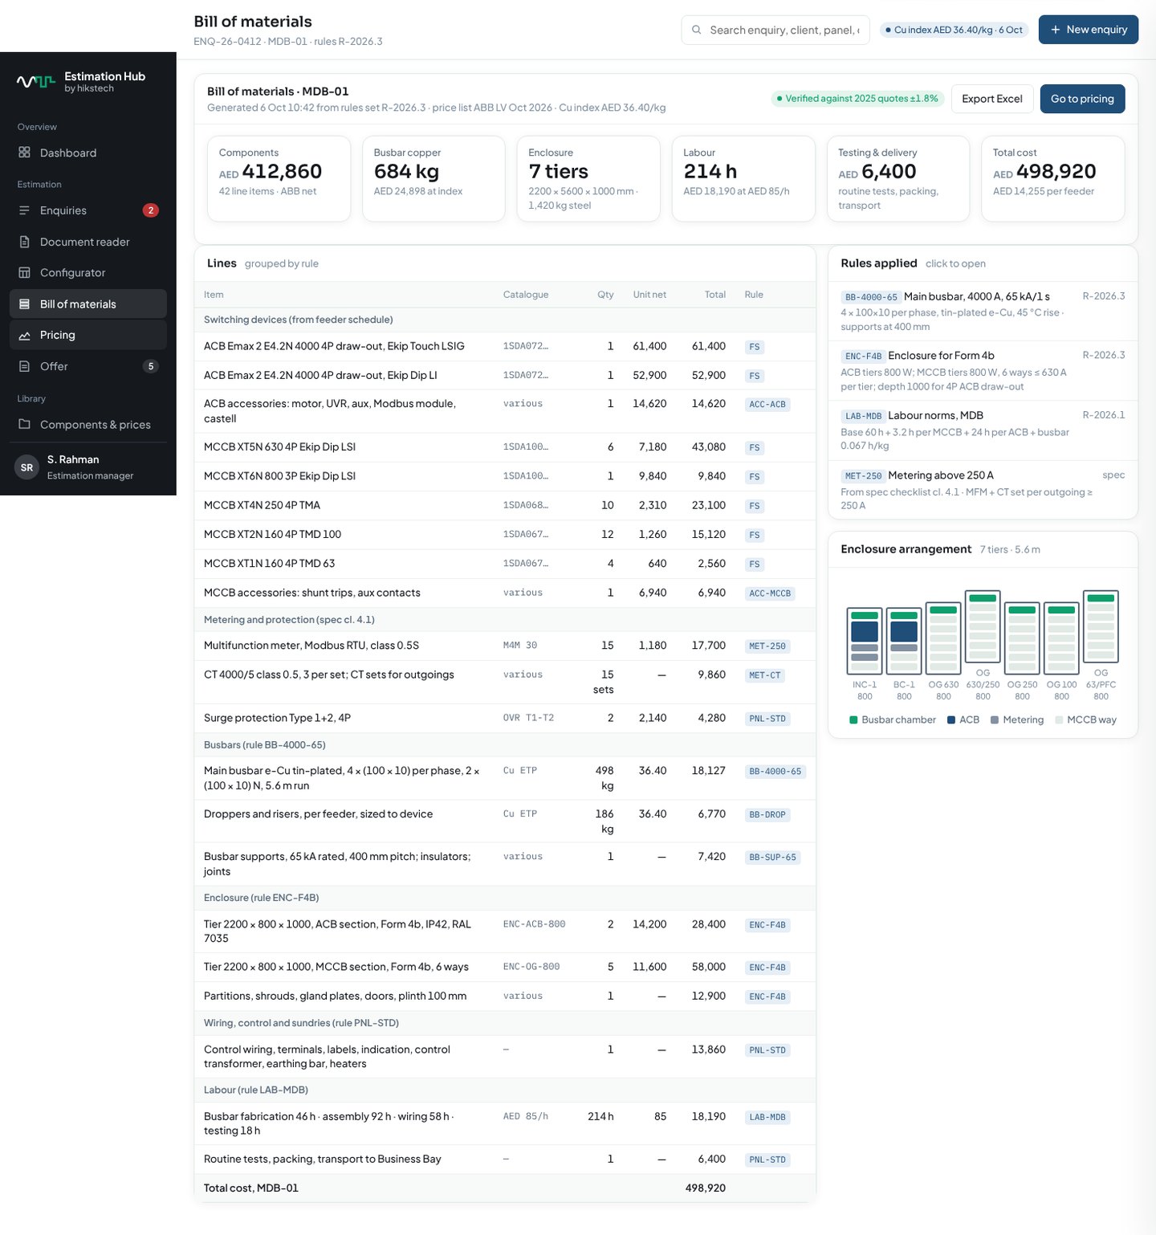This screenshot has height=1235, width=1156.
Task: Open the LAB-MDB Labour norms rule
Action: (983, 430)
